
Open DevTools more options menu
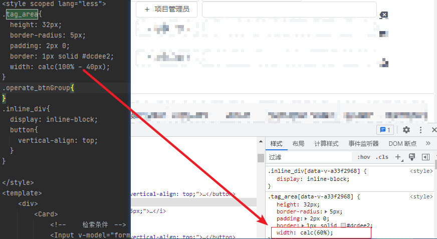tap(420, 130)
